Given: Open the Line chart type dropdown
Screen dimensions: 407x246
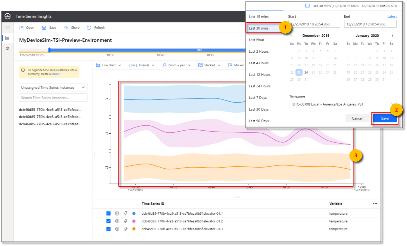Looking at the screenshot, I should [x=109, y=65].
